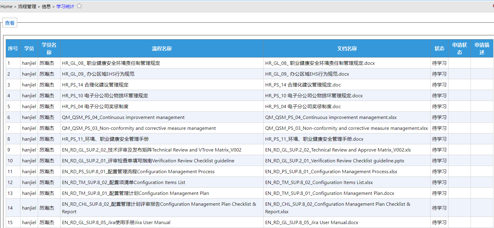The width and height of the screenshot is (494, 228).
Task: Select document HR_PS_14 合理化建议管理规定.doc
Action: [x=303, y=85]
